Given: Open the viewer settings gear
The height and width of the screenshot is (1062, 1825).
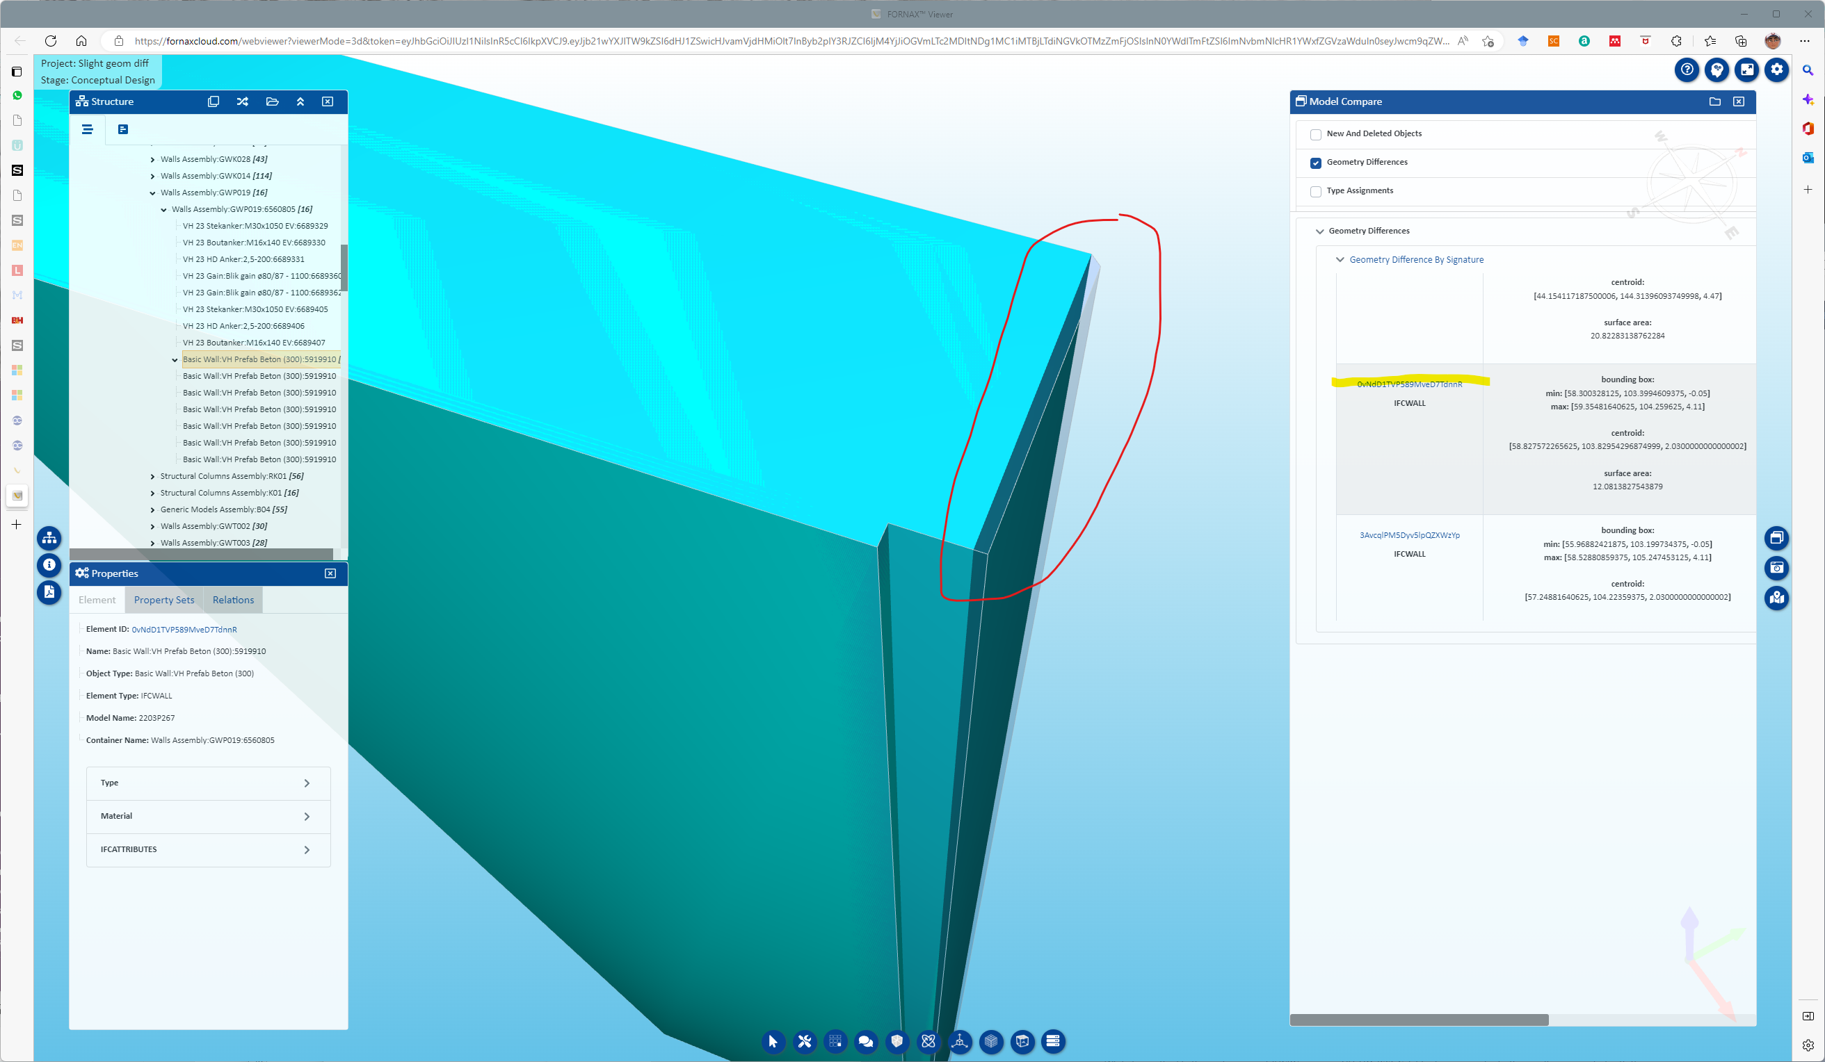Looking at the screenshot, I should (x=1776, y=70).
